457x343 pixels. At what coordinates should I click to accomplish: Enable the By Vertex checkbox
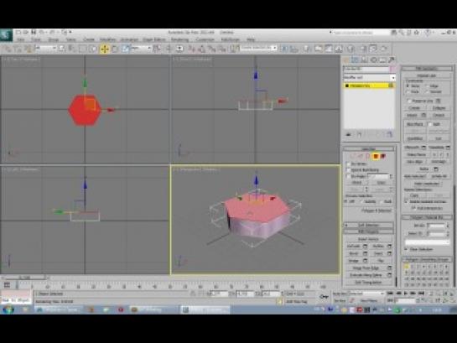tap(348, 164)
